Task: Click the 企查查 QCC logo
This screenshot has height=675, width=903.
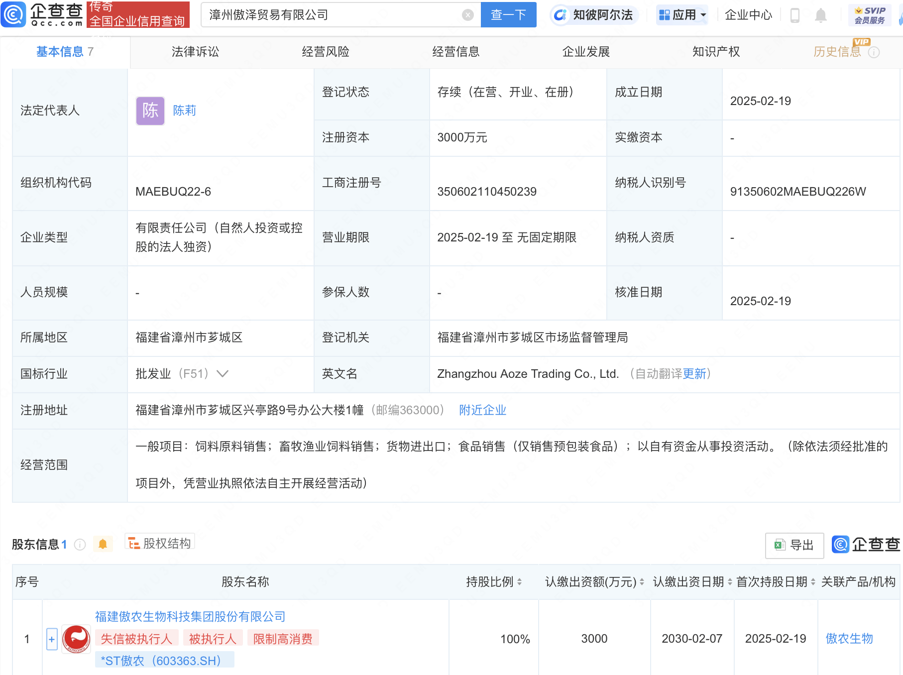Action: (42, 14)
